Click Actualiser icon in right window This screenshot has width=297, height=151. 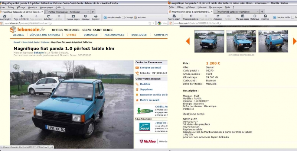218,16
